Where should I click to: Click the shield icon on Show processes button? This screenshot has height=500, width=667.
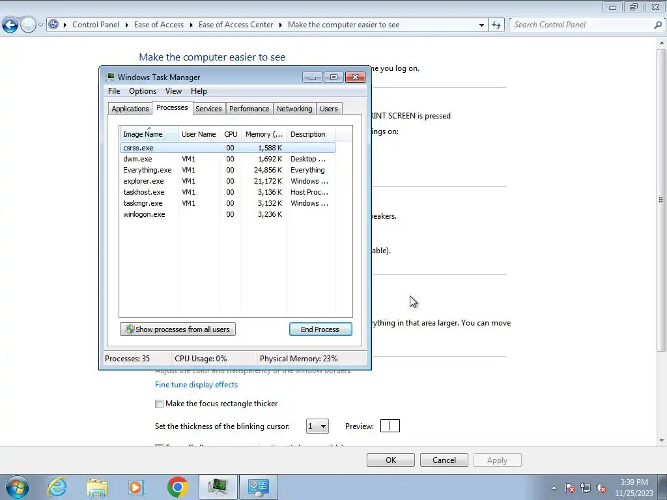130,329
